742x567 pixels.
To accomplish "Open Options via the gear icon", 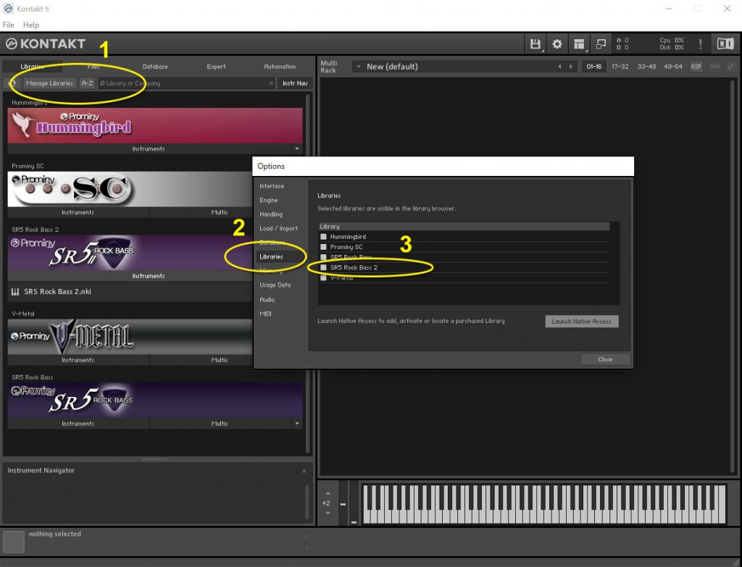I will tap(557, 44).
